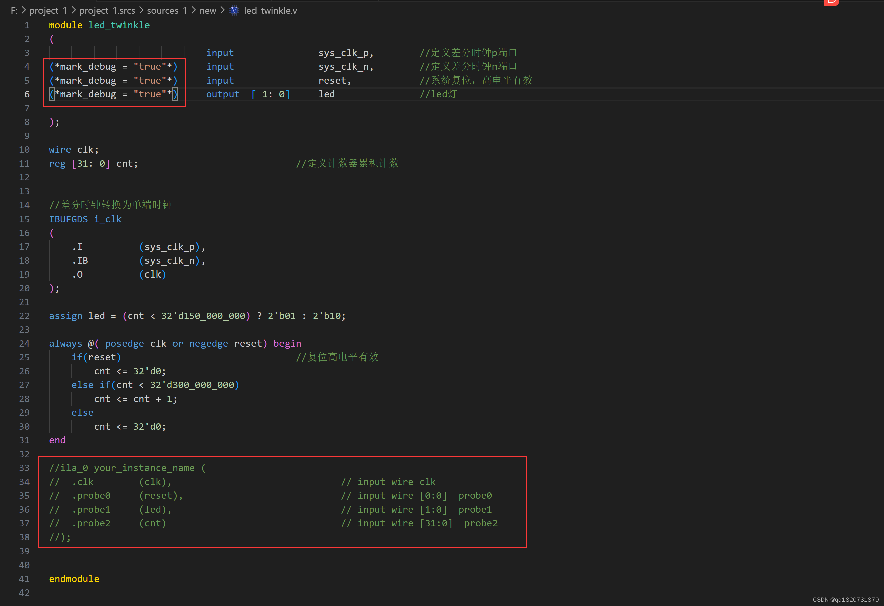
Task: Click line number 15 in the gutter
Action: click(24, 219)
